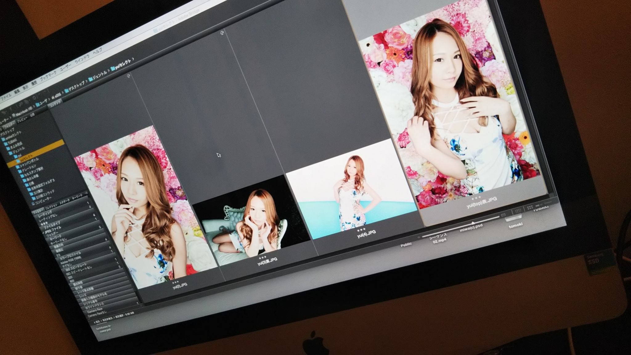
Task: Adjust the thumbnail size slider handle
Action: pyautogui.click(x=473, y=223)
